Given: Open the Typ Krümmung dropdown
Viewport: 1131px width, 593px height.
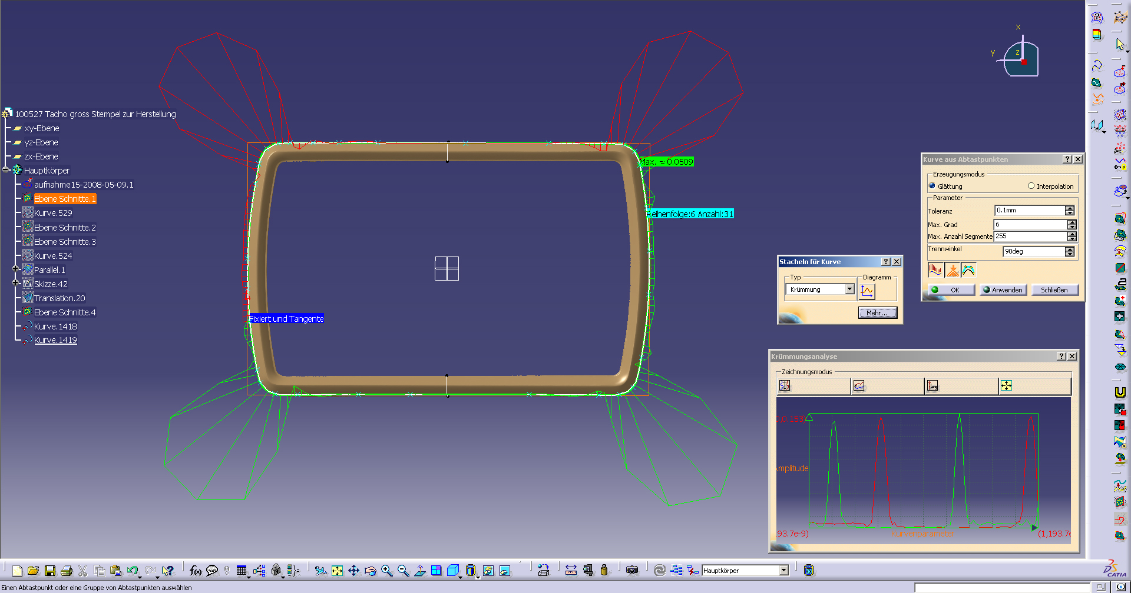Looking at the screenshot, I should pos(849,289).
